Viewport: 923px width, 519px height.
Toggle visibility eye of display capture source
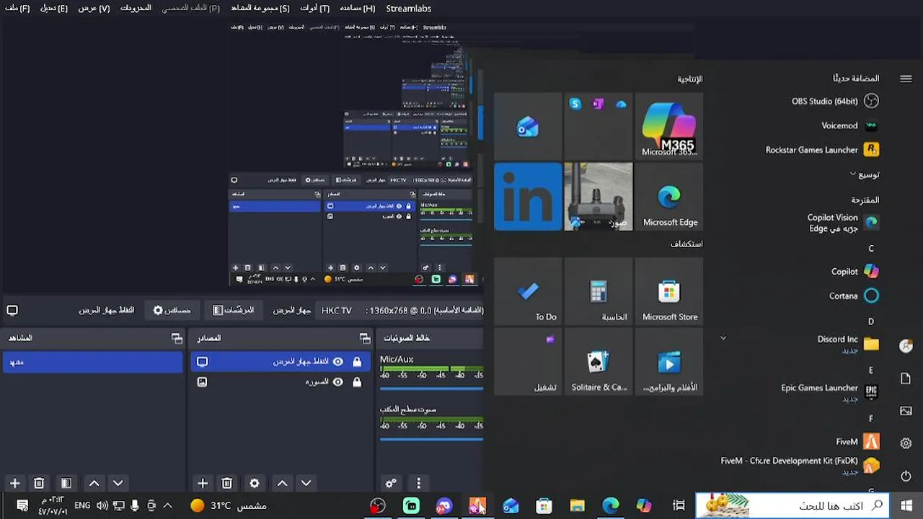(337, 362)
